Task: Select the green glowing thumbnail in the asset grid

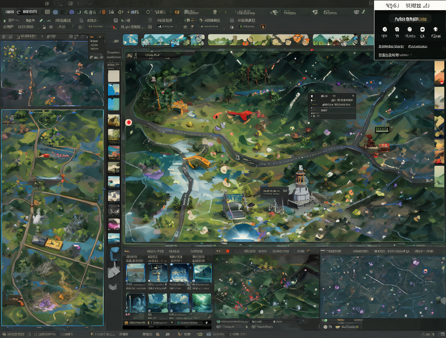Action: click(x=202, y=303)
